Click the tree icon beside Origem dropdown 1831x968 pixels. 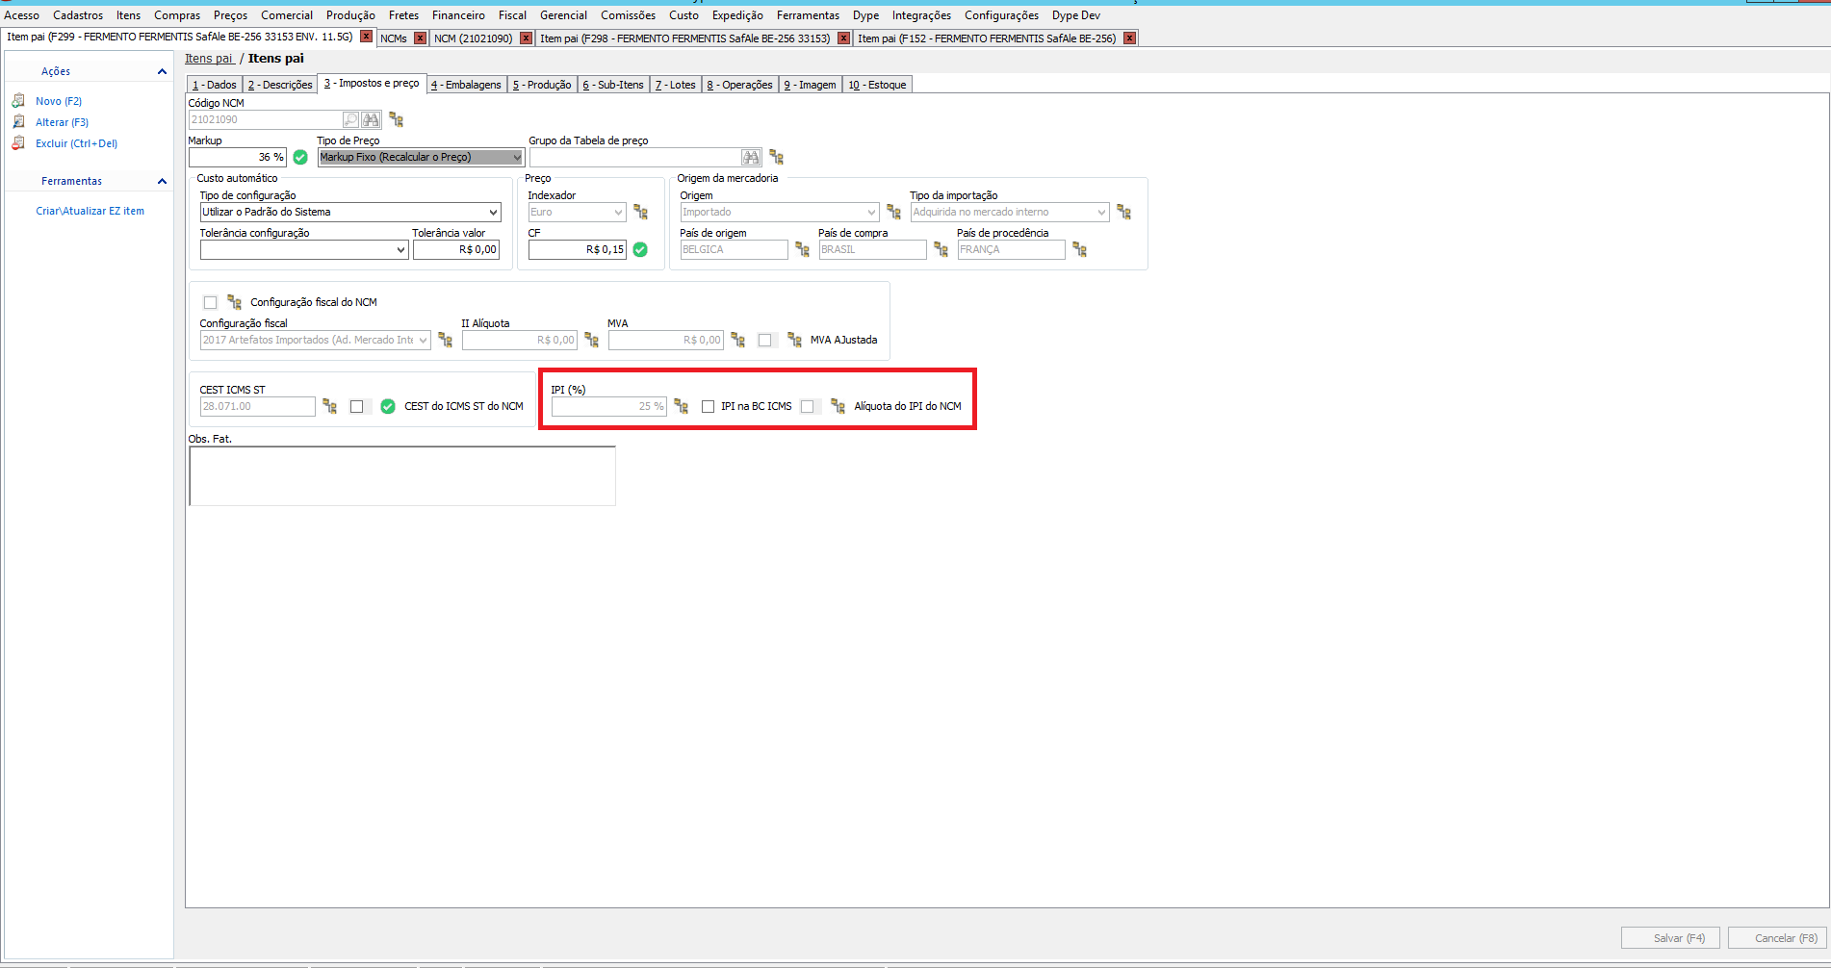[x=893, y=213]
